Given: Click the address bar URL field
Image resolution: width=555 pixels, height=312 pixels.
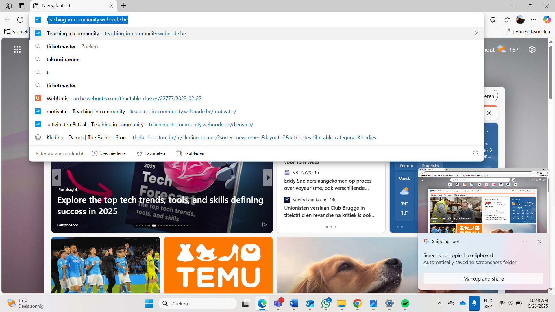Looking at the screenshot, I should 256,20.
